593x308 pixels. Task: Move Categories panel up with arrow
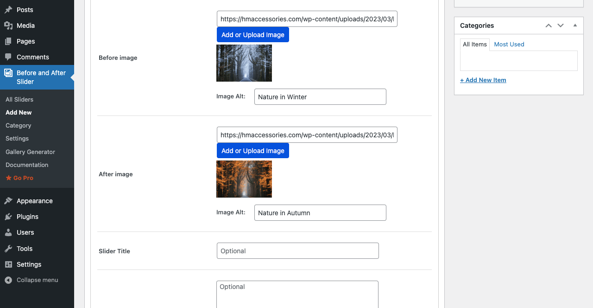click(x=549, y=26)
